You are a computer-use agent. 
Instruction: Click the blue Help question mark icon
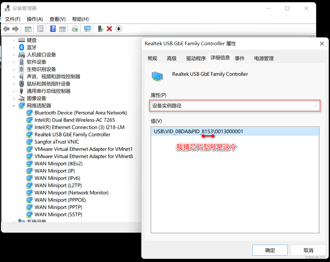click(x=53, y=29)
